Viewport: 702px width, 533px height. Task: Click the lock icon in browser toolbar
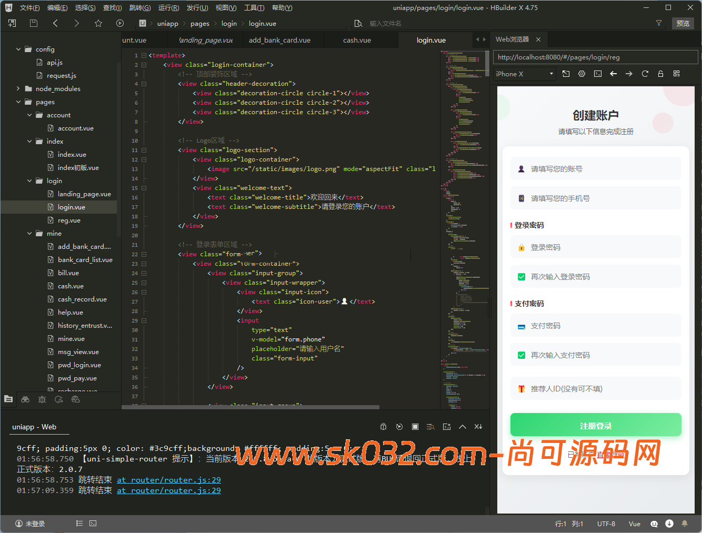click(660, 74)
